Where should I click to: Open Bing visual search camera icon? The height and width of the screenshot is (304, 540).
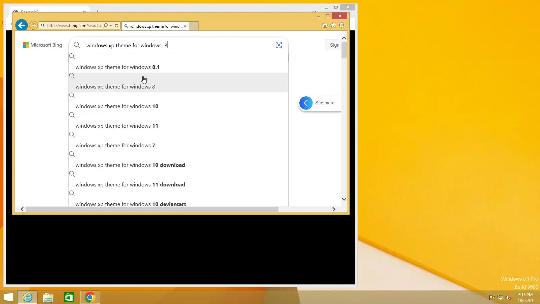point(279,45)
